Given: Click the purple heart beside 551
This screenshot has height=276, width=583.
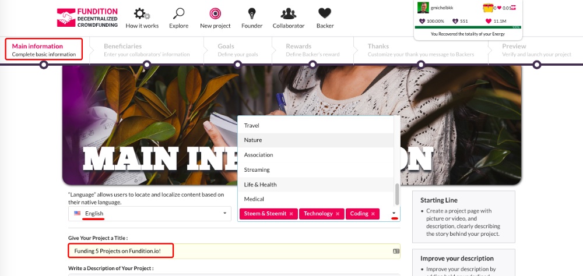Looking at the screenshot, I should click(x=455, y=21).
